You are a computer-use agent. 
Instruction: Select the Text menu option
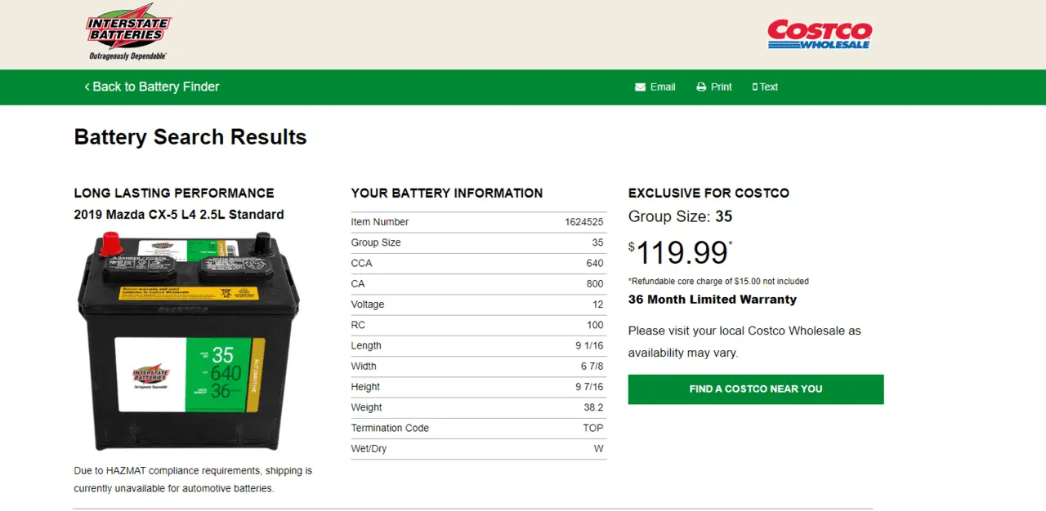pos(769,87)
